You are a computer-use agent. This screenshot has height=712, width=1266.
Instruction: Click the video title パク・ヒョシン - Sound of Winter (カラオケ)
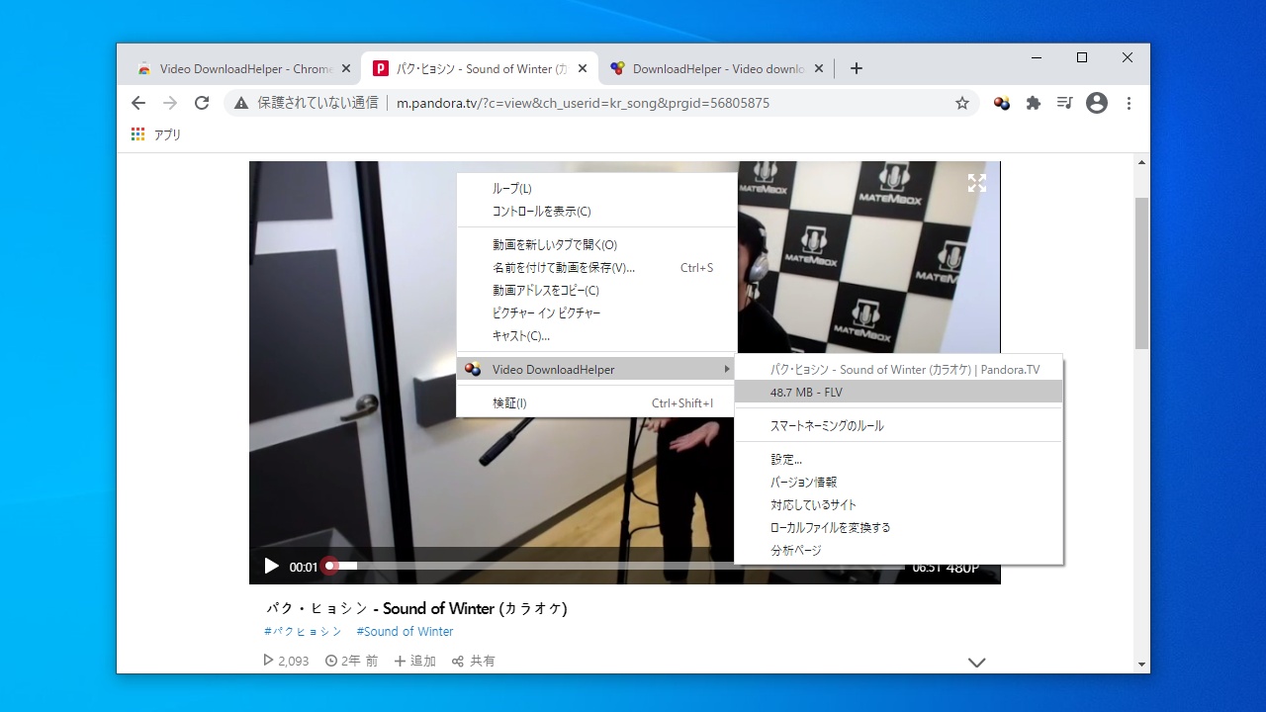pyautogui.click(x=416, y=608)
